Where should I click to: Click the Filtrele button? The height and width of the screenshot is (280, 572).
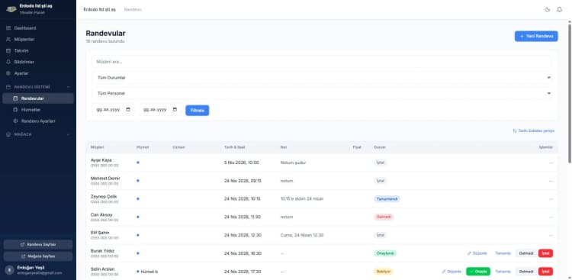pos(197,111)
